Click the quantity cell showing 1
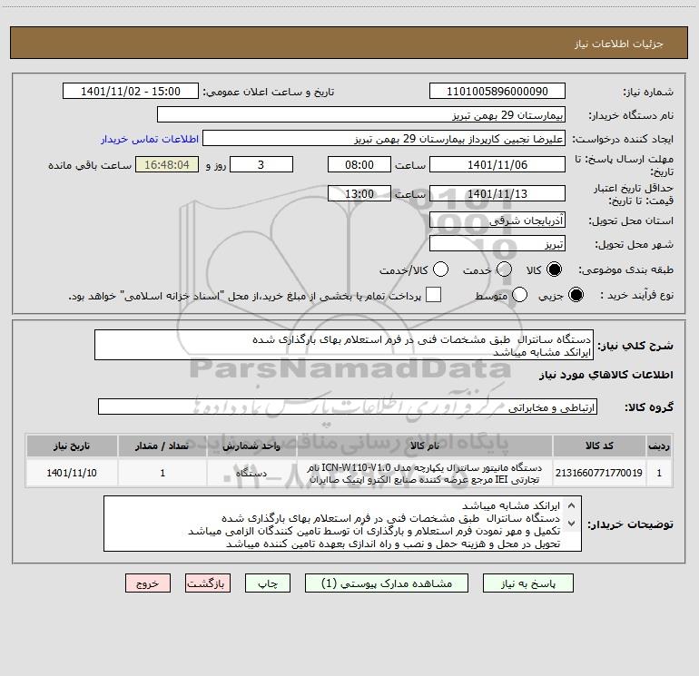Screen dimensions: 699x676 [162, 473]
